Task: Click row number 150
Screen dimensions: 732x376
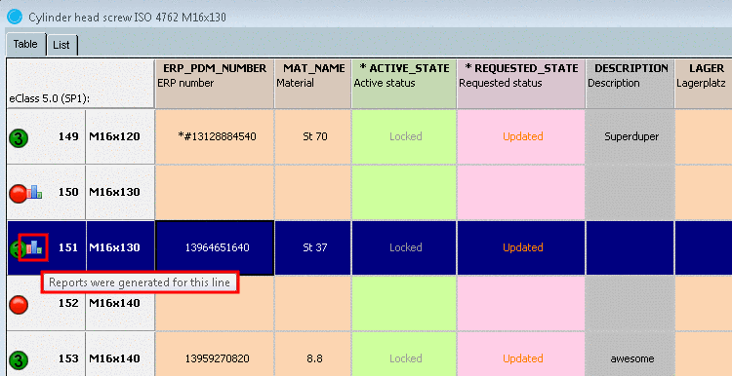Action: pyautogui.click(x=68, y=192)
